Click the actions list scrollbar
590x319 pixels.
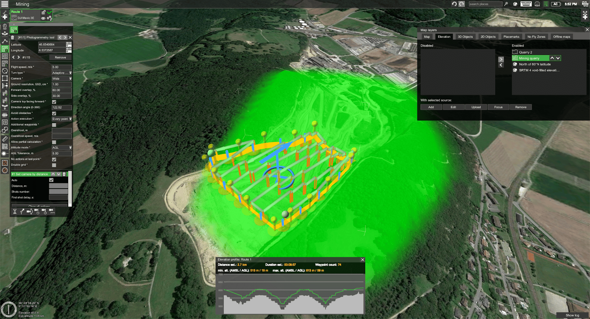[x=70, y=188]
